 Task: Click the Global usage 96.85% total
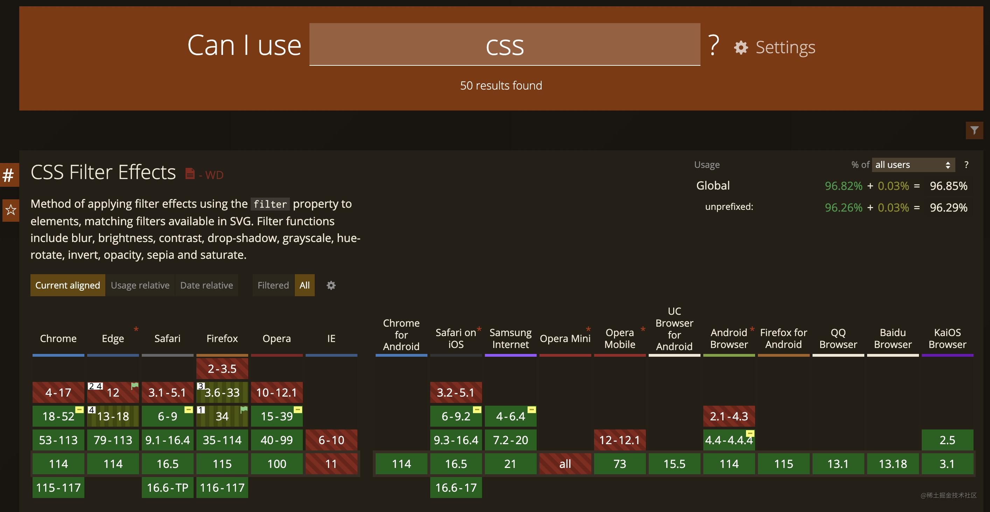tap(948, 186)
